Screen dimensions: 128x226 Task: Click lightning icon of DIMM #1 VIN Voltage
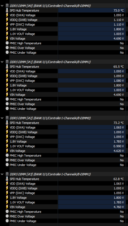click(7, 95)
